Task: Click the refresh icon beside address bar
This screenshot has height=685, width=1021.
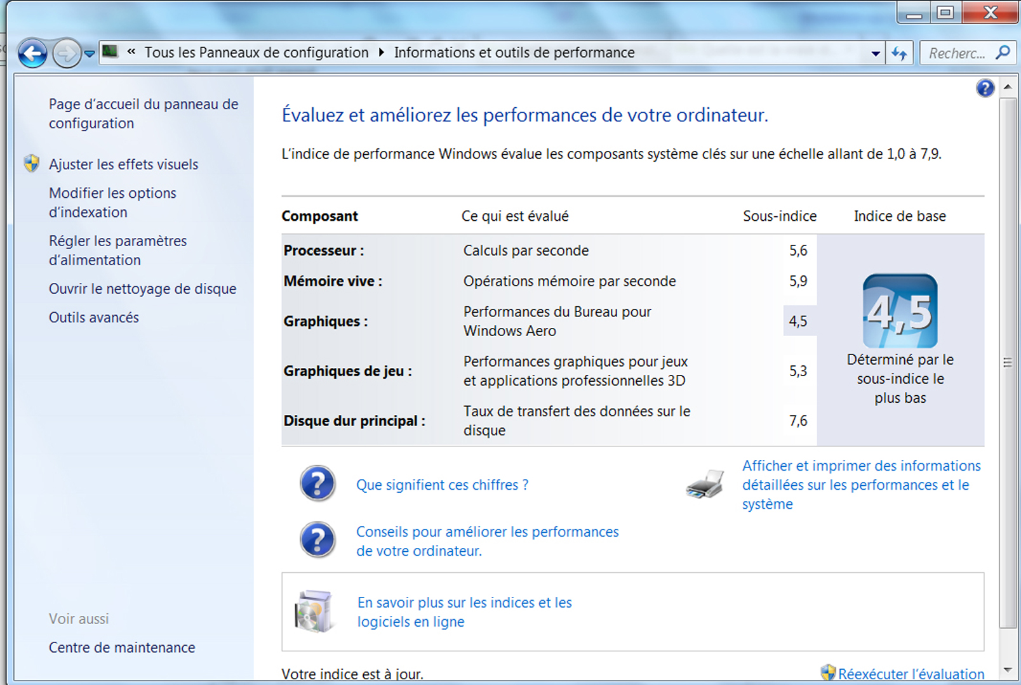Action: [x=899, y=53]
